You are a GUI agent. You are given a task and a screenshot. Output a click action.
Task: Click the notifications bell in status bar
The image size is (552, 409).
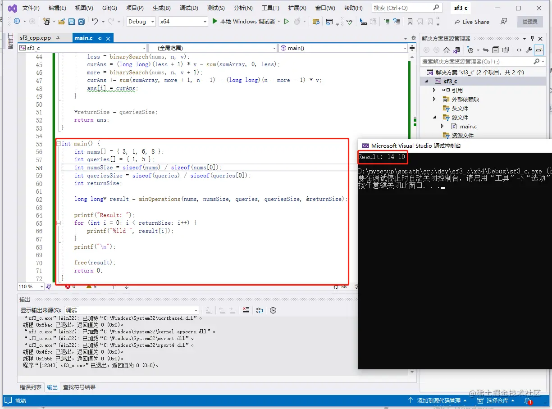click(x=528, y=400)
